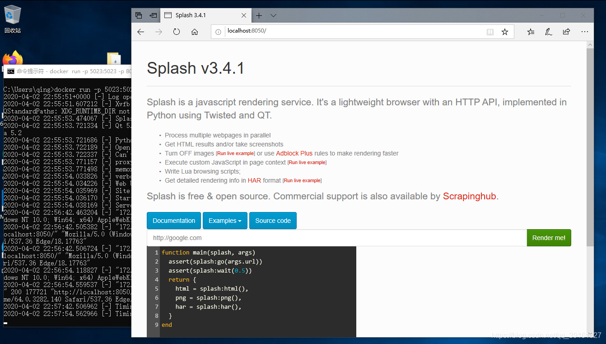
Task: Click code line 'har = splash:har(),'
Action: [x=209, y=306]
